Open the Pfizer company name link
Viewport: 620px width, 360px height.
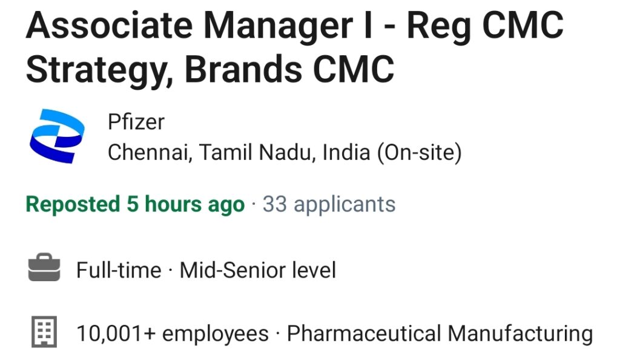136,122
